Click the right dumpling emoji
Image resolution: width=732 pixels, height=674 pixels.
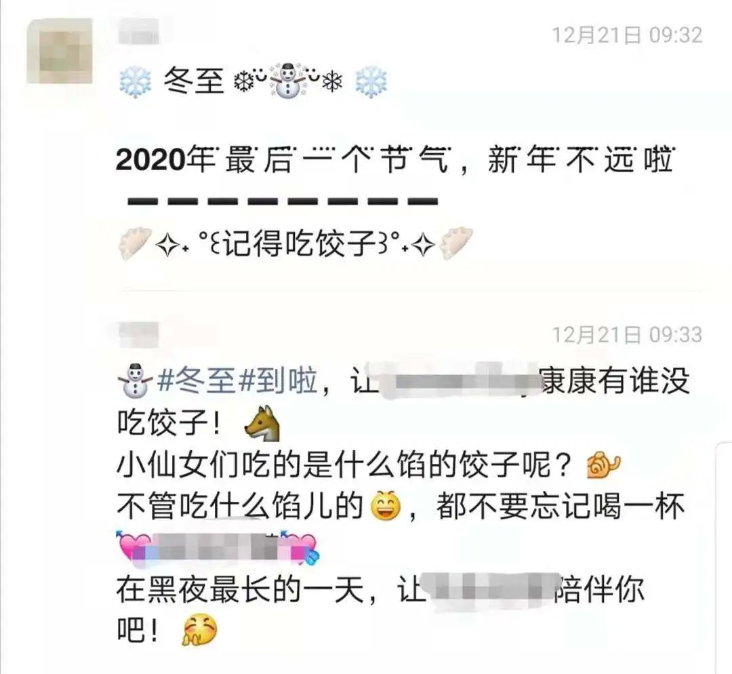(456, 243)
